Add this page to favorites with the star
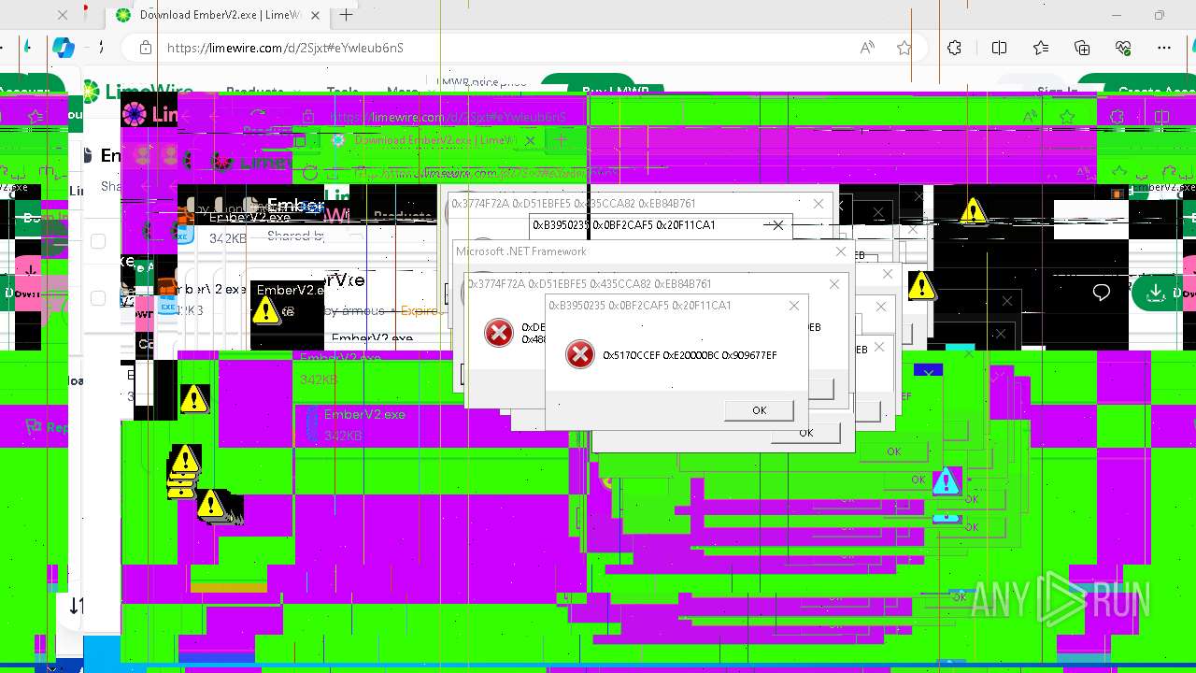The height and width of the screenshot is (673, 1196). coord(904,48)
